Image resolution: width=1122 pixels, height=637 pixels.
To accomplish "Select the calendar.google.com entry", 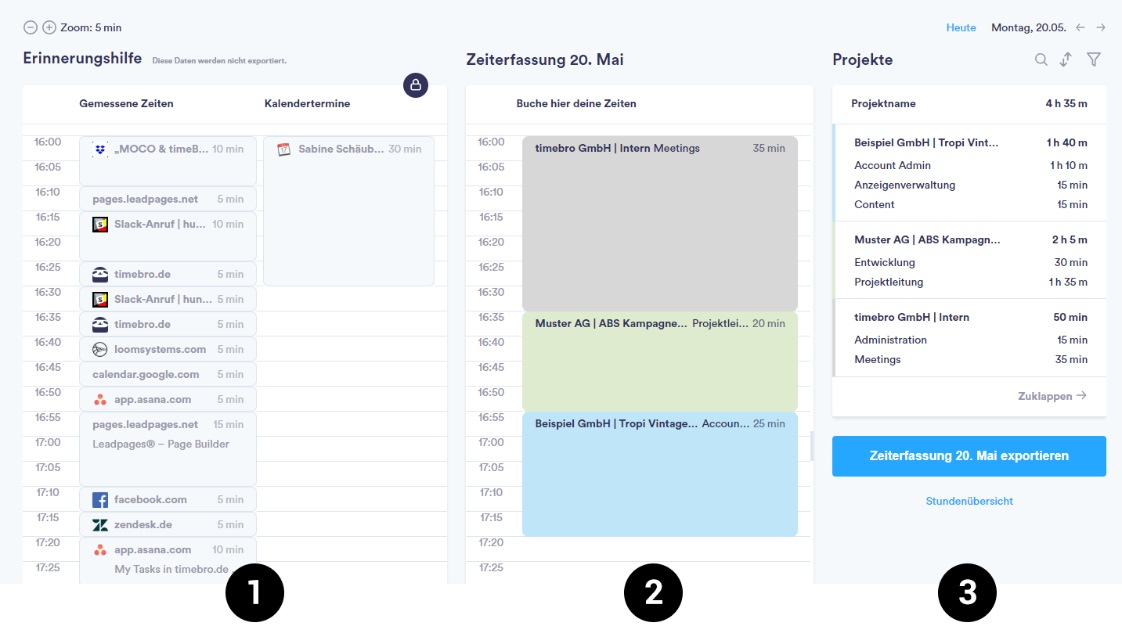I will click(168, 374).
